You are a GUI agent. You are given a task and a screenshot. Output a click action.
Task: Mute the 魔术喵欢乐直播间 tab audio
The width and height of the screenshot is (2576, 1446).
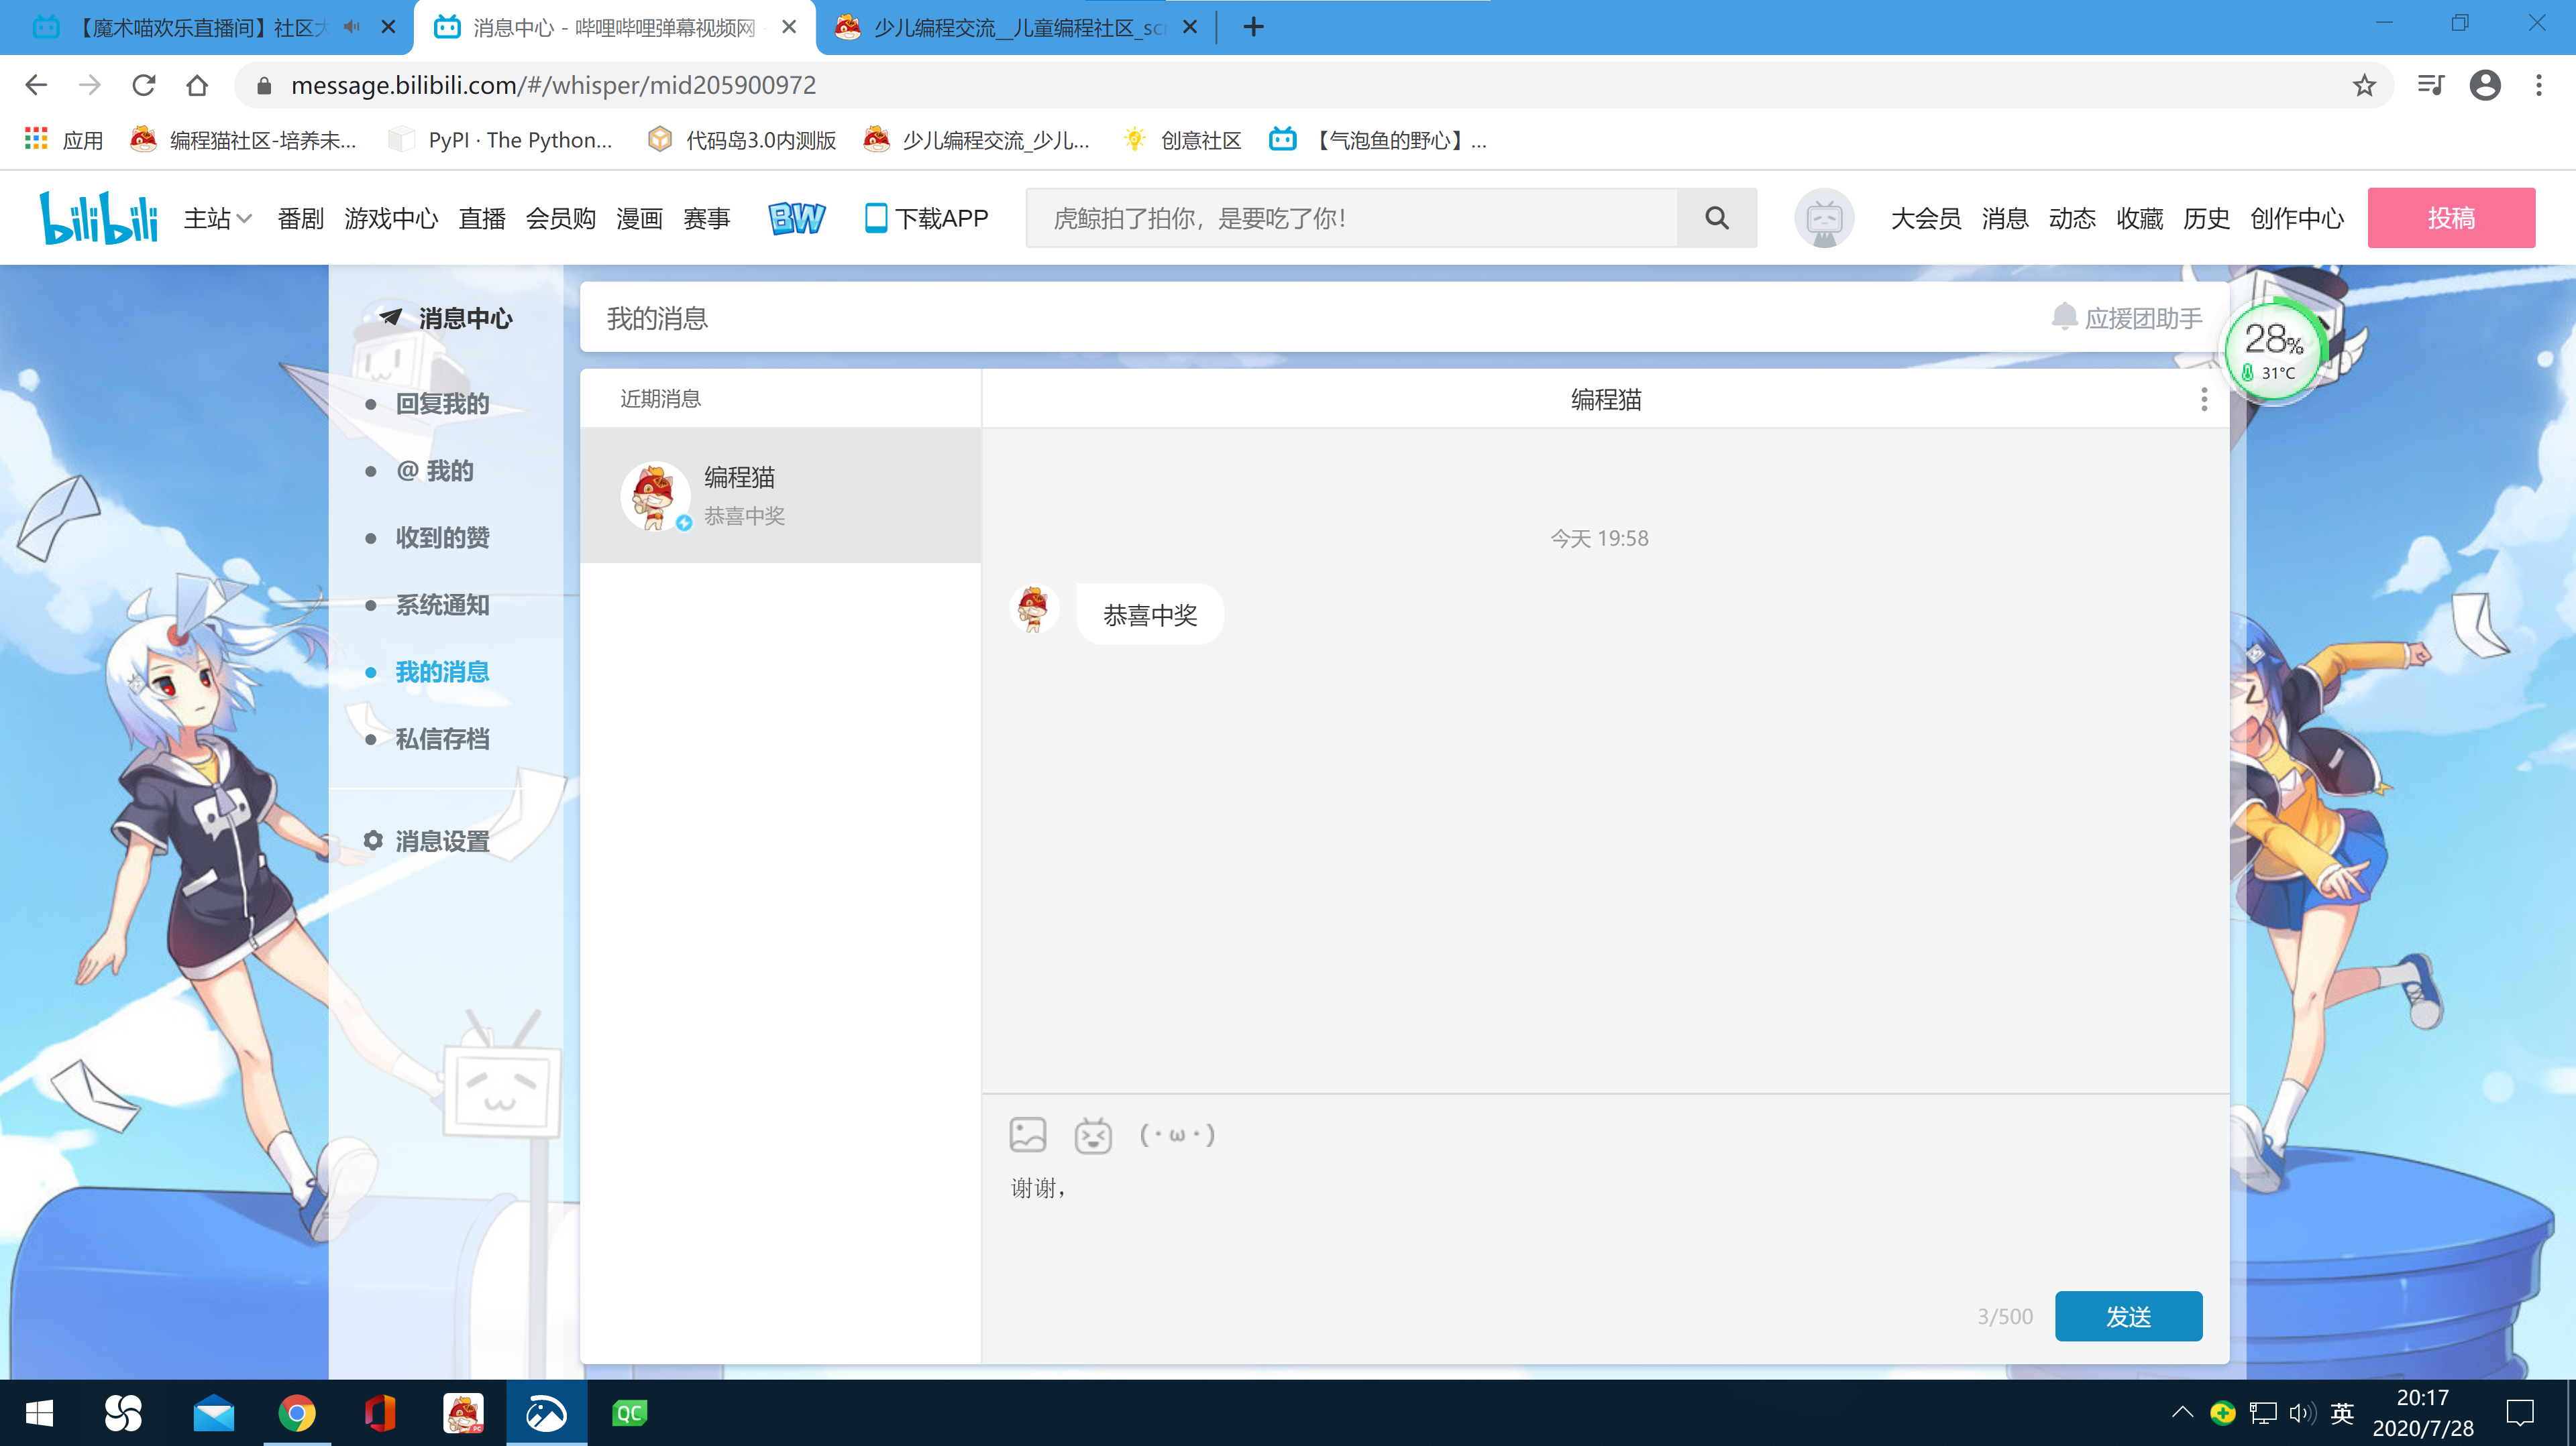point(352,27)
